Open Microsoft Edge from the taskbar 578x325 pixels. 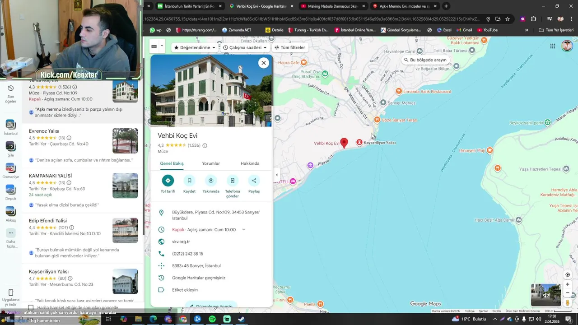[153, 319]
